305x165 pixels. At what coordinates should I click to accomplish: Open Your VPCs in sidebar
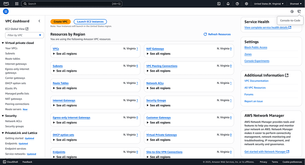pyautogui.click(x=11, y=48)
